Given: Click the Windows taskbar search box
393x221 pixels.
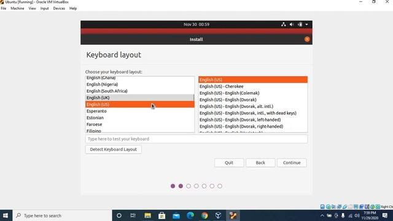Looking at the screenshot, I should (x=62, y=215).
